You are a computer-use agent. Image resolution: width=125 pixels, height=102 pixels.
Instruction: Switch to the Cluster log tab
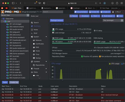pos(14,82)
